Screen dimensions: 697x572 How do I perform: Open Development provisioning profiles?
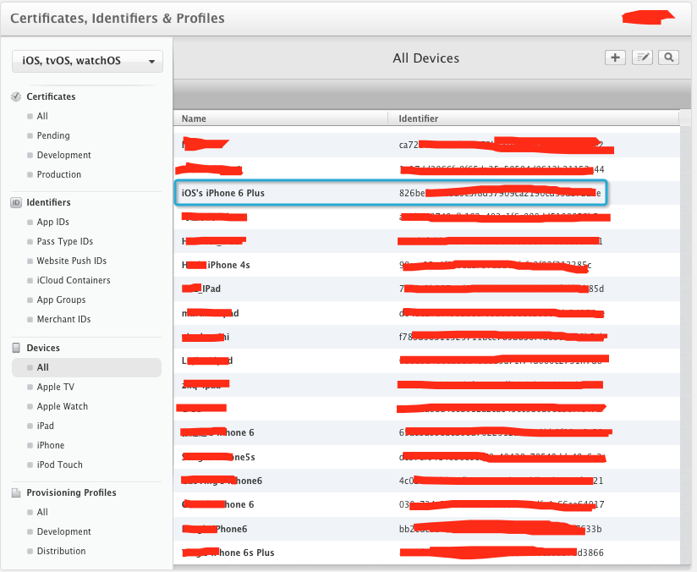pyautogui.click(x=63, y=531)
